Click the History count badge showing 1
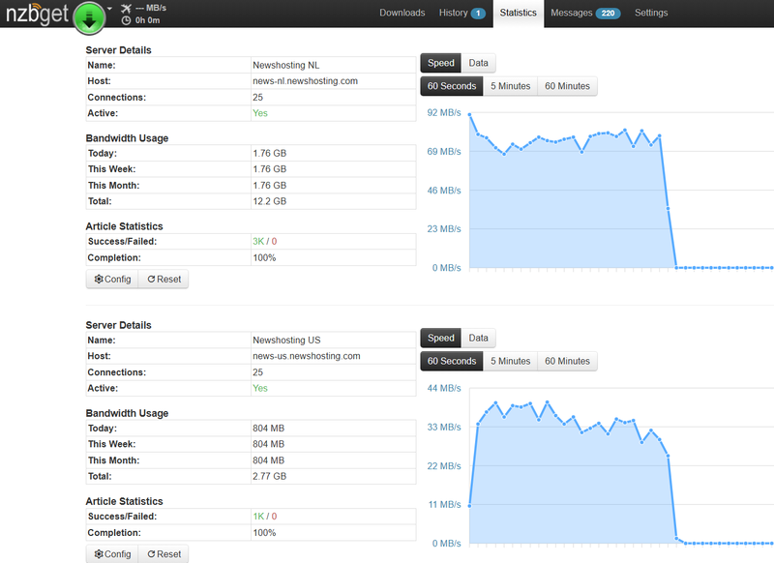The image size is (774, 563). 478,14
